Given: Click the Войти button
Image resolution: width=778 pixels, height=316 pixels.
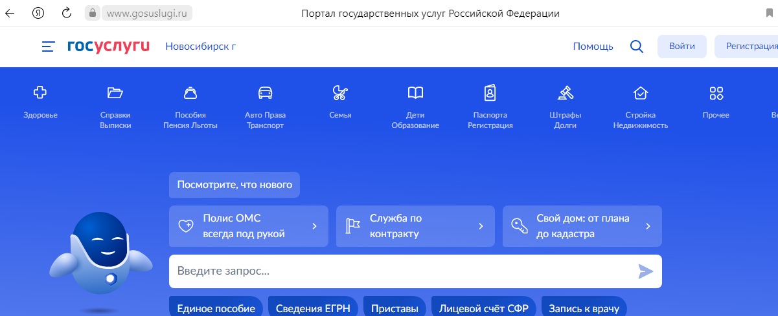Looking at the screenshot, I should pos(682,47).
